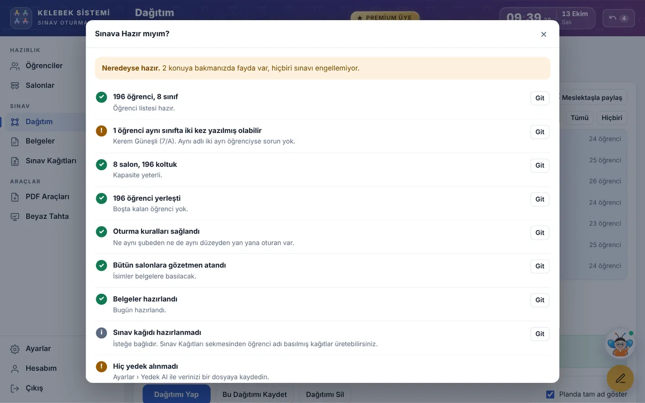Click the Dağıtımı Sil button
Viewport: 645px width, 403px height.
tap(325, 394)
